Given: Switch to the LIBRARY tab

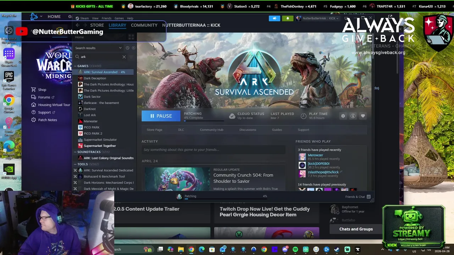Looking at the screenshot, I should [x=117, y=25].
